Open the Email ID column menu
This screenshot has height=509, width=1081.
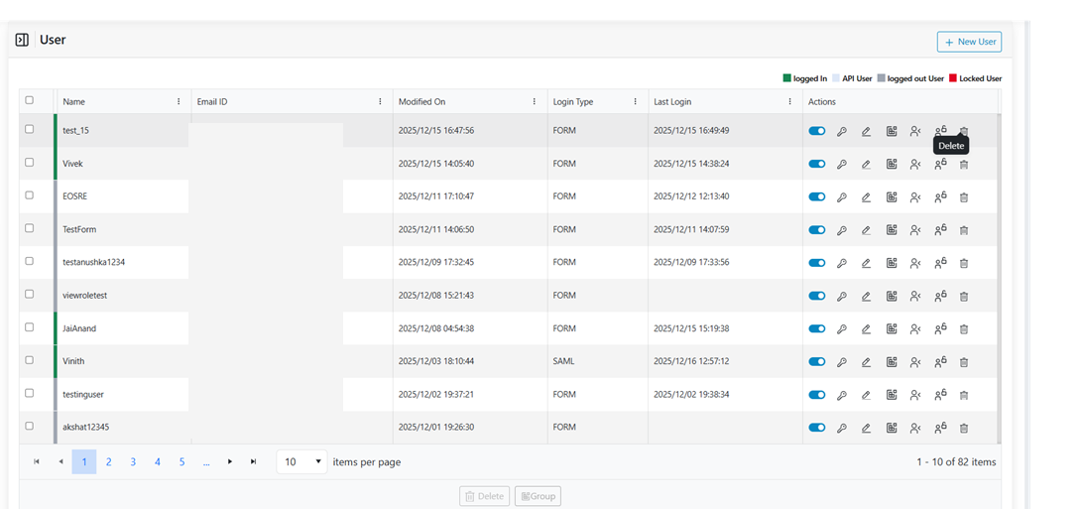[x=380, y=101]
